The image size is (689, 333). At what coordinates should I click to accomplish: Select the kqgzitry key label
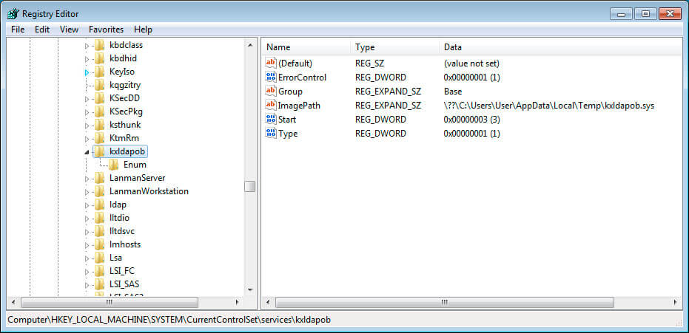(125, 85)
